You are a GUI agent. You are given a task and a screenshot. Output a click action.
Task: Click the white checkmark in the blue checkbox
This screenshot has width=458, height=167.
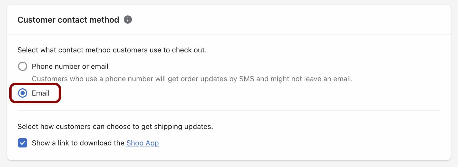pos(23,143)
